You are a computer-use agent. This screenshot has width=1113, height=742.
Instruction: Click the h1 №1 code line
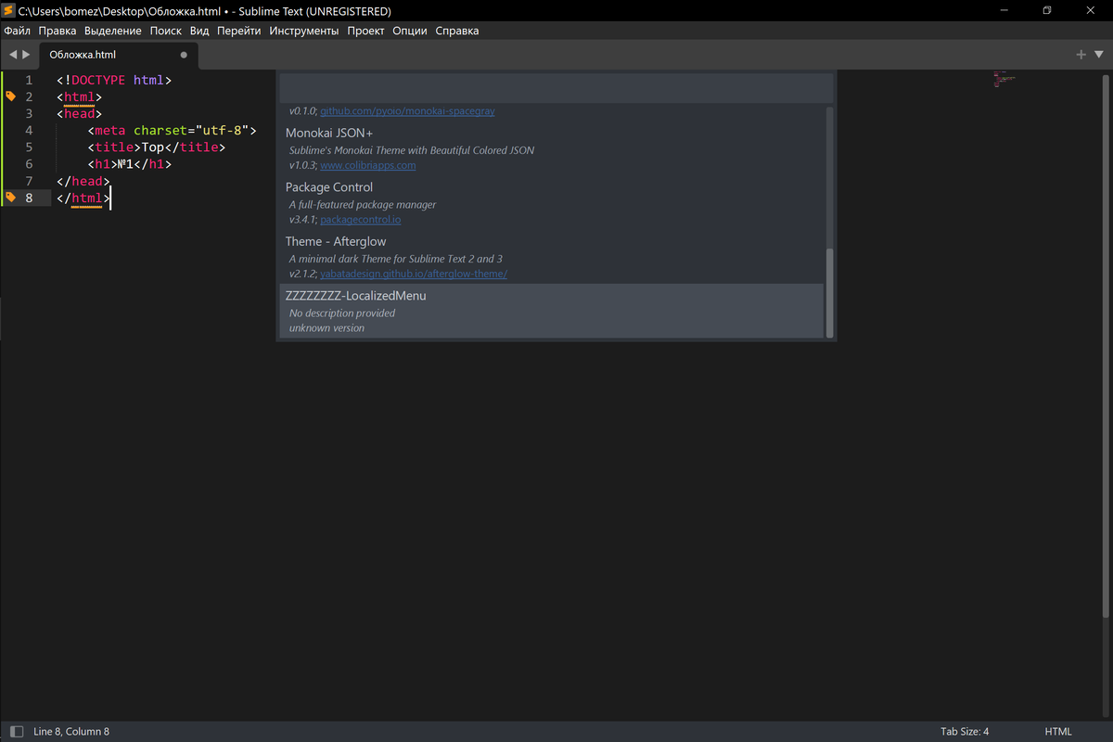130,164
